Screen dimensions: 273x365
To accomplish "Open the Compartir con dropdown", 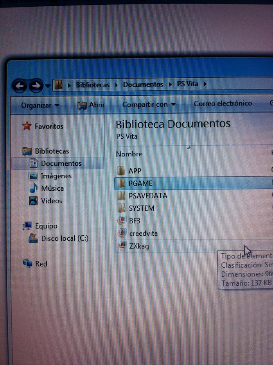I will [x=149, y=104].
